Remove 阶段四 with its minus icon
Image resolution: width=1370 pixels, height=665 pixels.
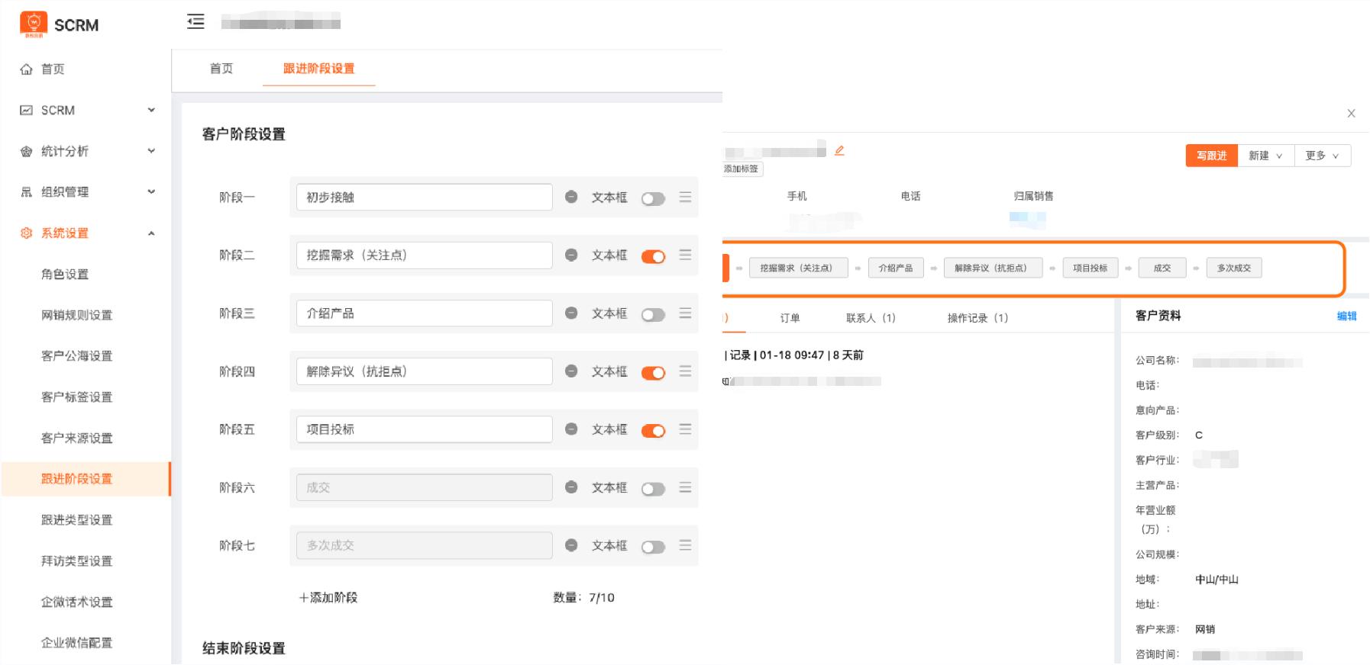tap(571, 371)
